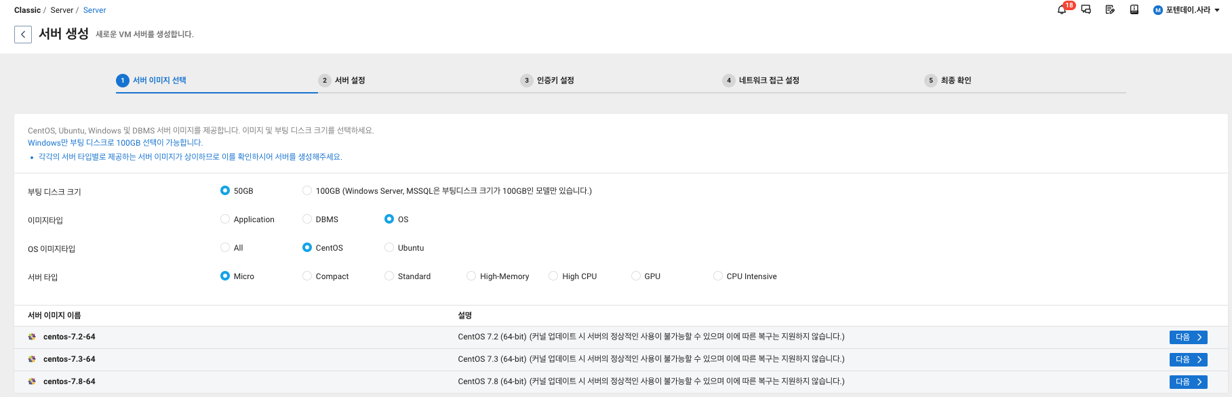This screenshot has width=1232, height=397.
Task: Choose Application image type
Action: tap(225, 219)
